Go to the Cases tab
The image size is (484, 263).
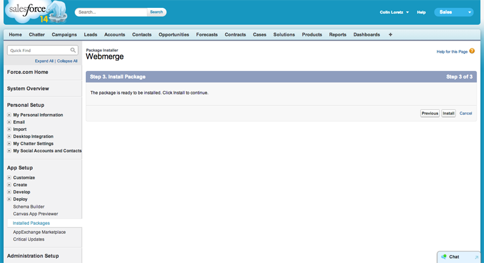click(x=260, y=35)
